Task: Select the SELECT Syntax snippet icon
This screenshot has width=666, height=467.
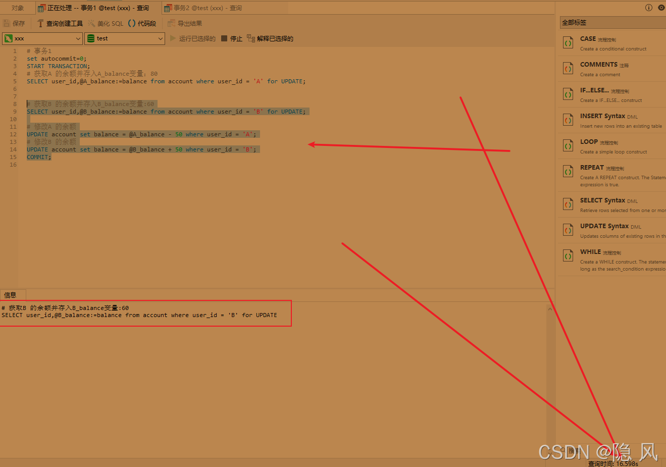Action: coord(568,204)
